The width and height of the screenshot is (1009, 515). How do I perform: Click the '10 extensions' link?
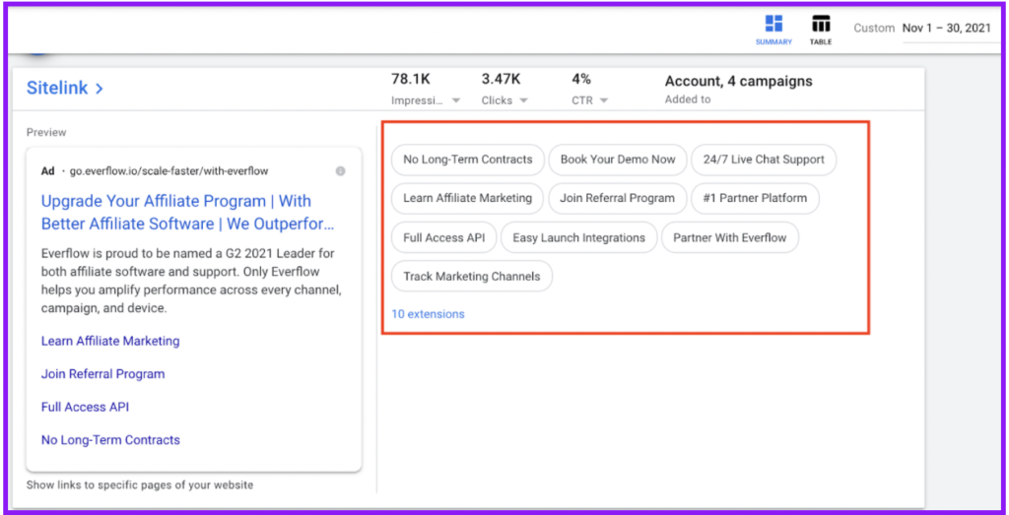point(428,314)
